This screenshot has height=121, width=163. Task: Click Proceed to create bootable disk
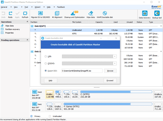[110, 80]
